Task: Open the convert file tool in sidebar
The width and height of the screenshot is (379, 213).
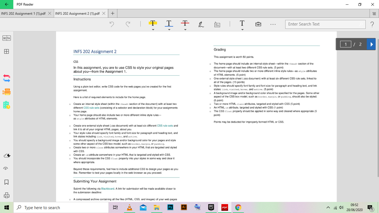Action: point(7,78)
